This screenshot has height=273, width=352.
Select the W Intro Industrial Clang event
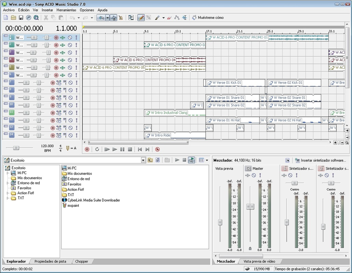(175, 113)
